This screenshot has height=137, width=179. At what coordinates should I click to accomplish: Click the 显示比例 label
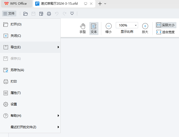click(x=127, y=32)
